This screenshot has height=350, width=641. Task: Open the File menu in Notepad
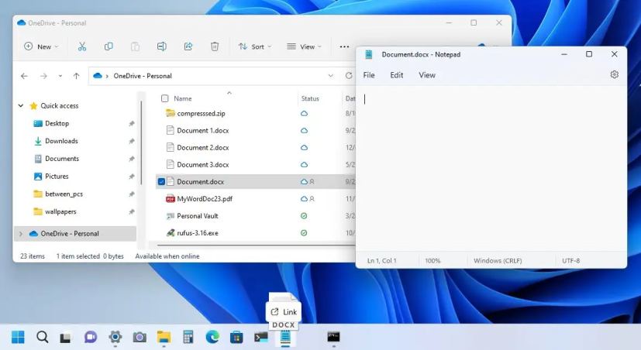point(369,75)
